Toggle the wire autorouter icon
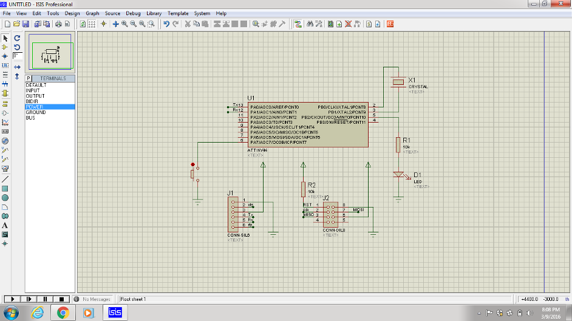Image resolution: width=572 pixels, height=321 pixels. (x=298, y=24)
